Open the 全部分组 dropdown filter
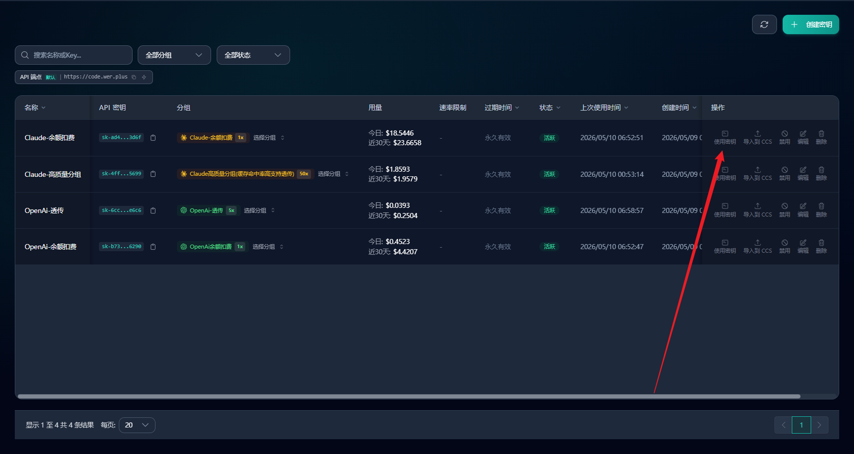The width and height of the screenshot is (854, 454). pyautogui.click(x=174, y=55)
